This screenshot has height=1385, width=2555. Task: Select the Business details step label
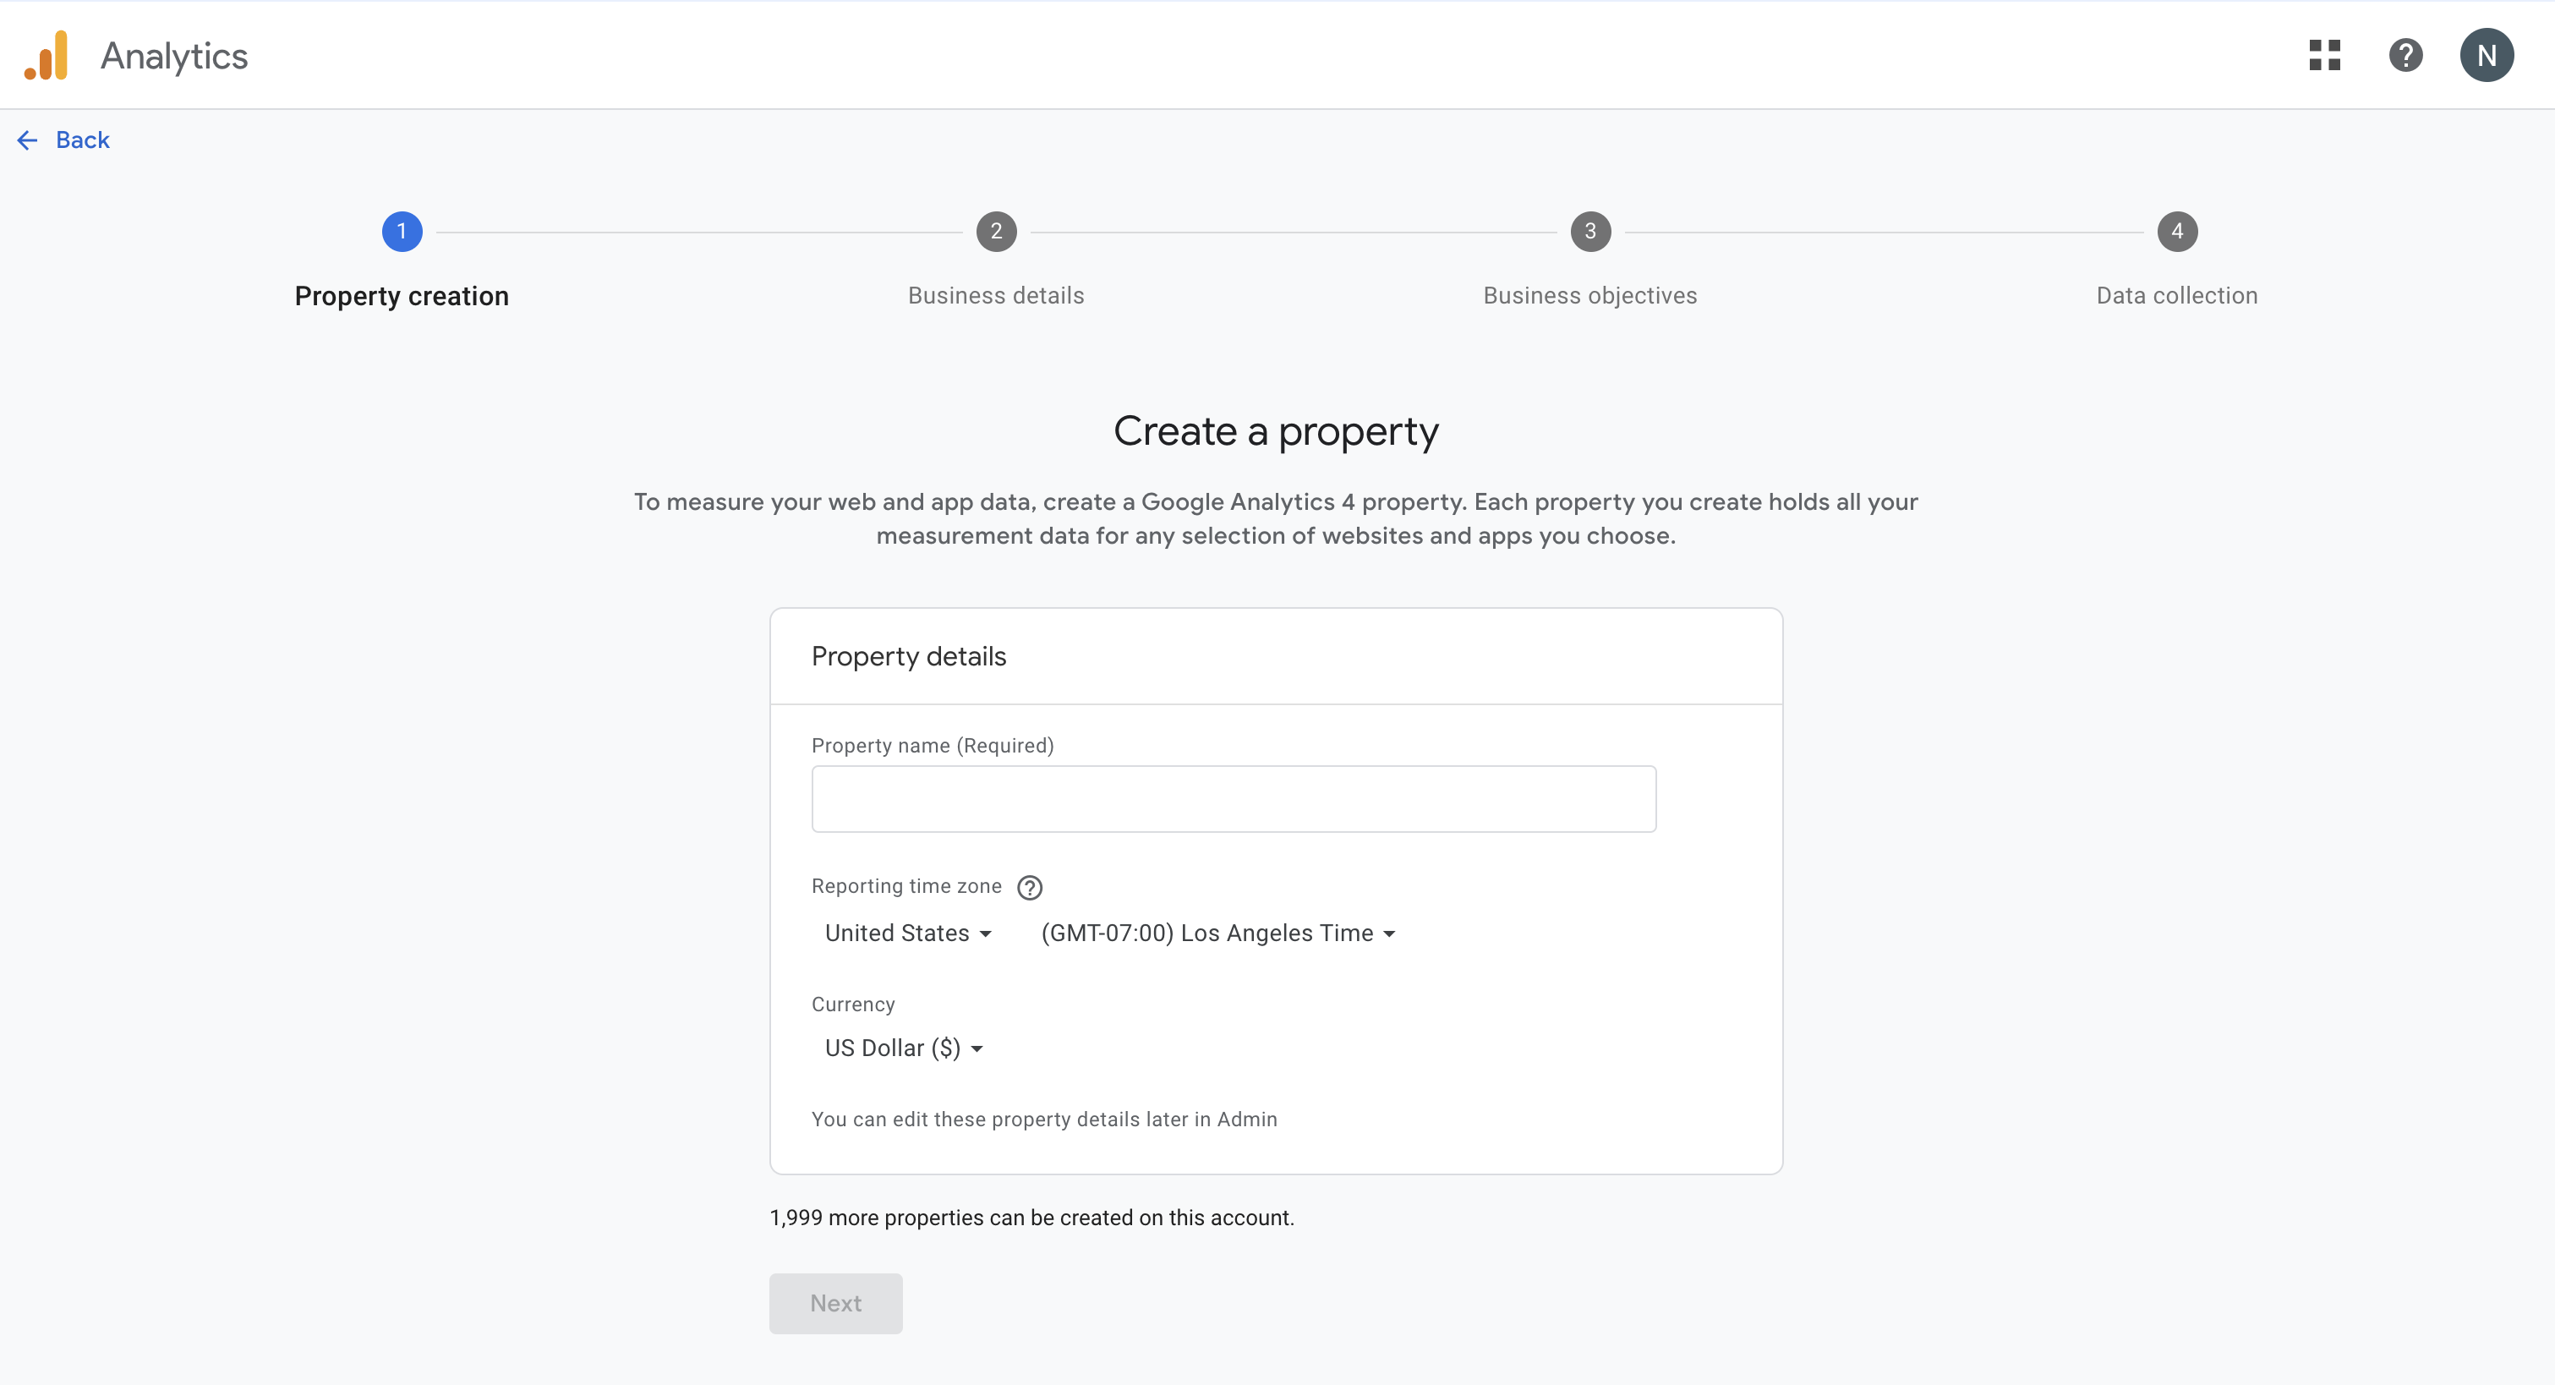pos(996,296)
